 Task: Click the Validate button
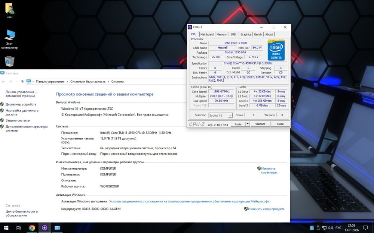pos(260,124)
